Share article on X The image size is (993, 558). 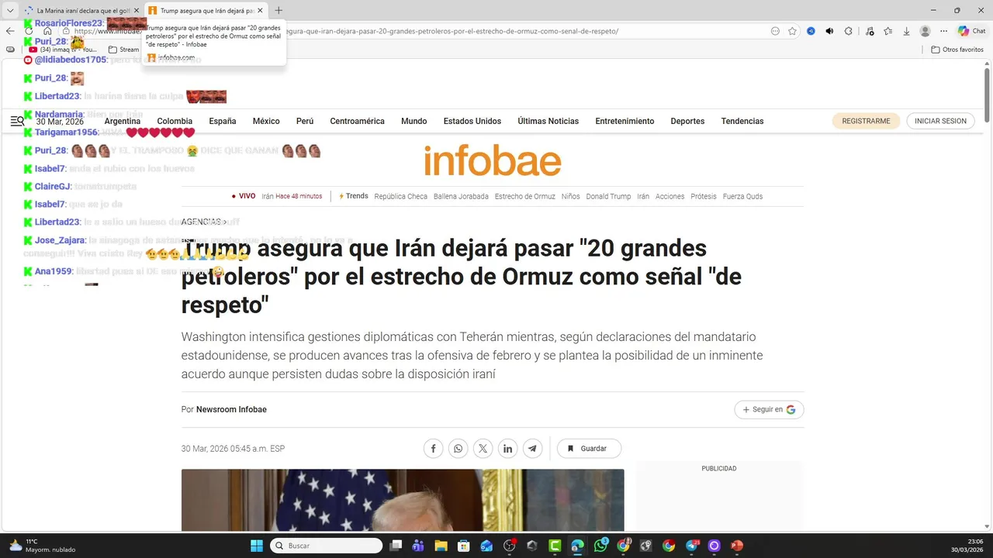point(483,448)
